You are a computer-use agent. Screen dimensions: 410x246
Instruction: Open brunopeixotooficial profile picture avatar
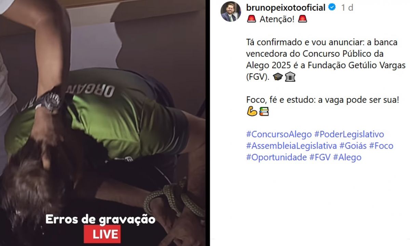(x=231, y=12)
